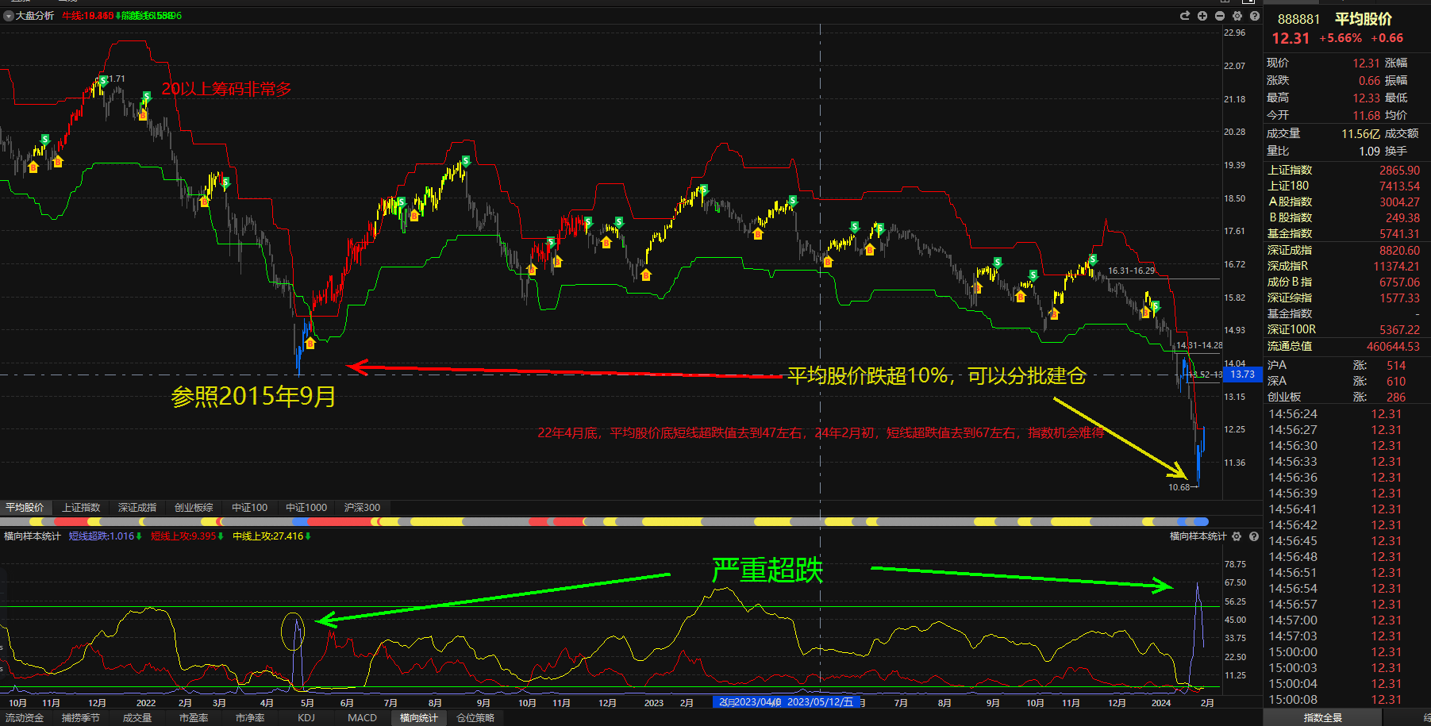Click the 指数全景 button
Image resolution: width=1431 pixels, height=726 pixels.
[1323, 717]
